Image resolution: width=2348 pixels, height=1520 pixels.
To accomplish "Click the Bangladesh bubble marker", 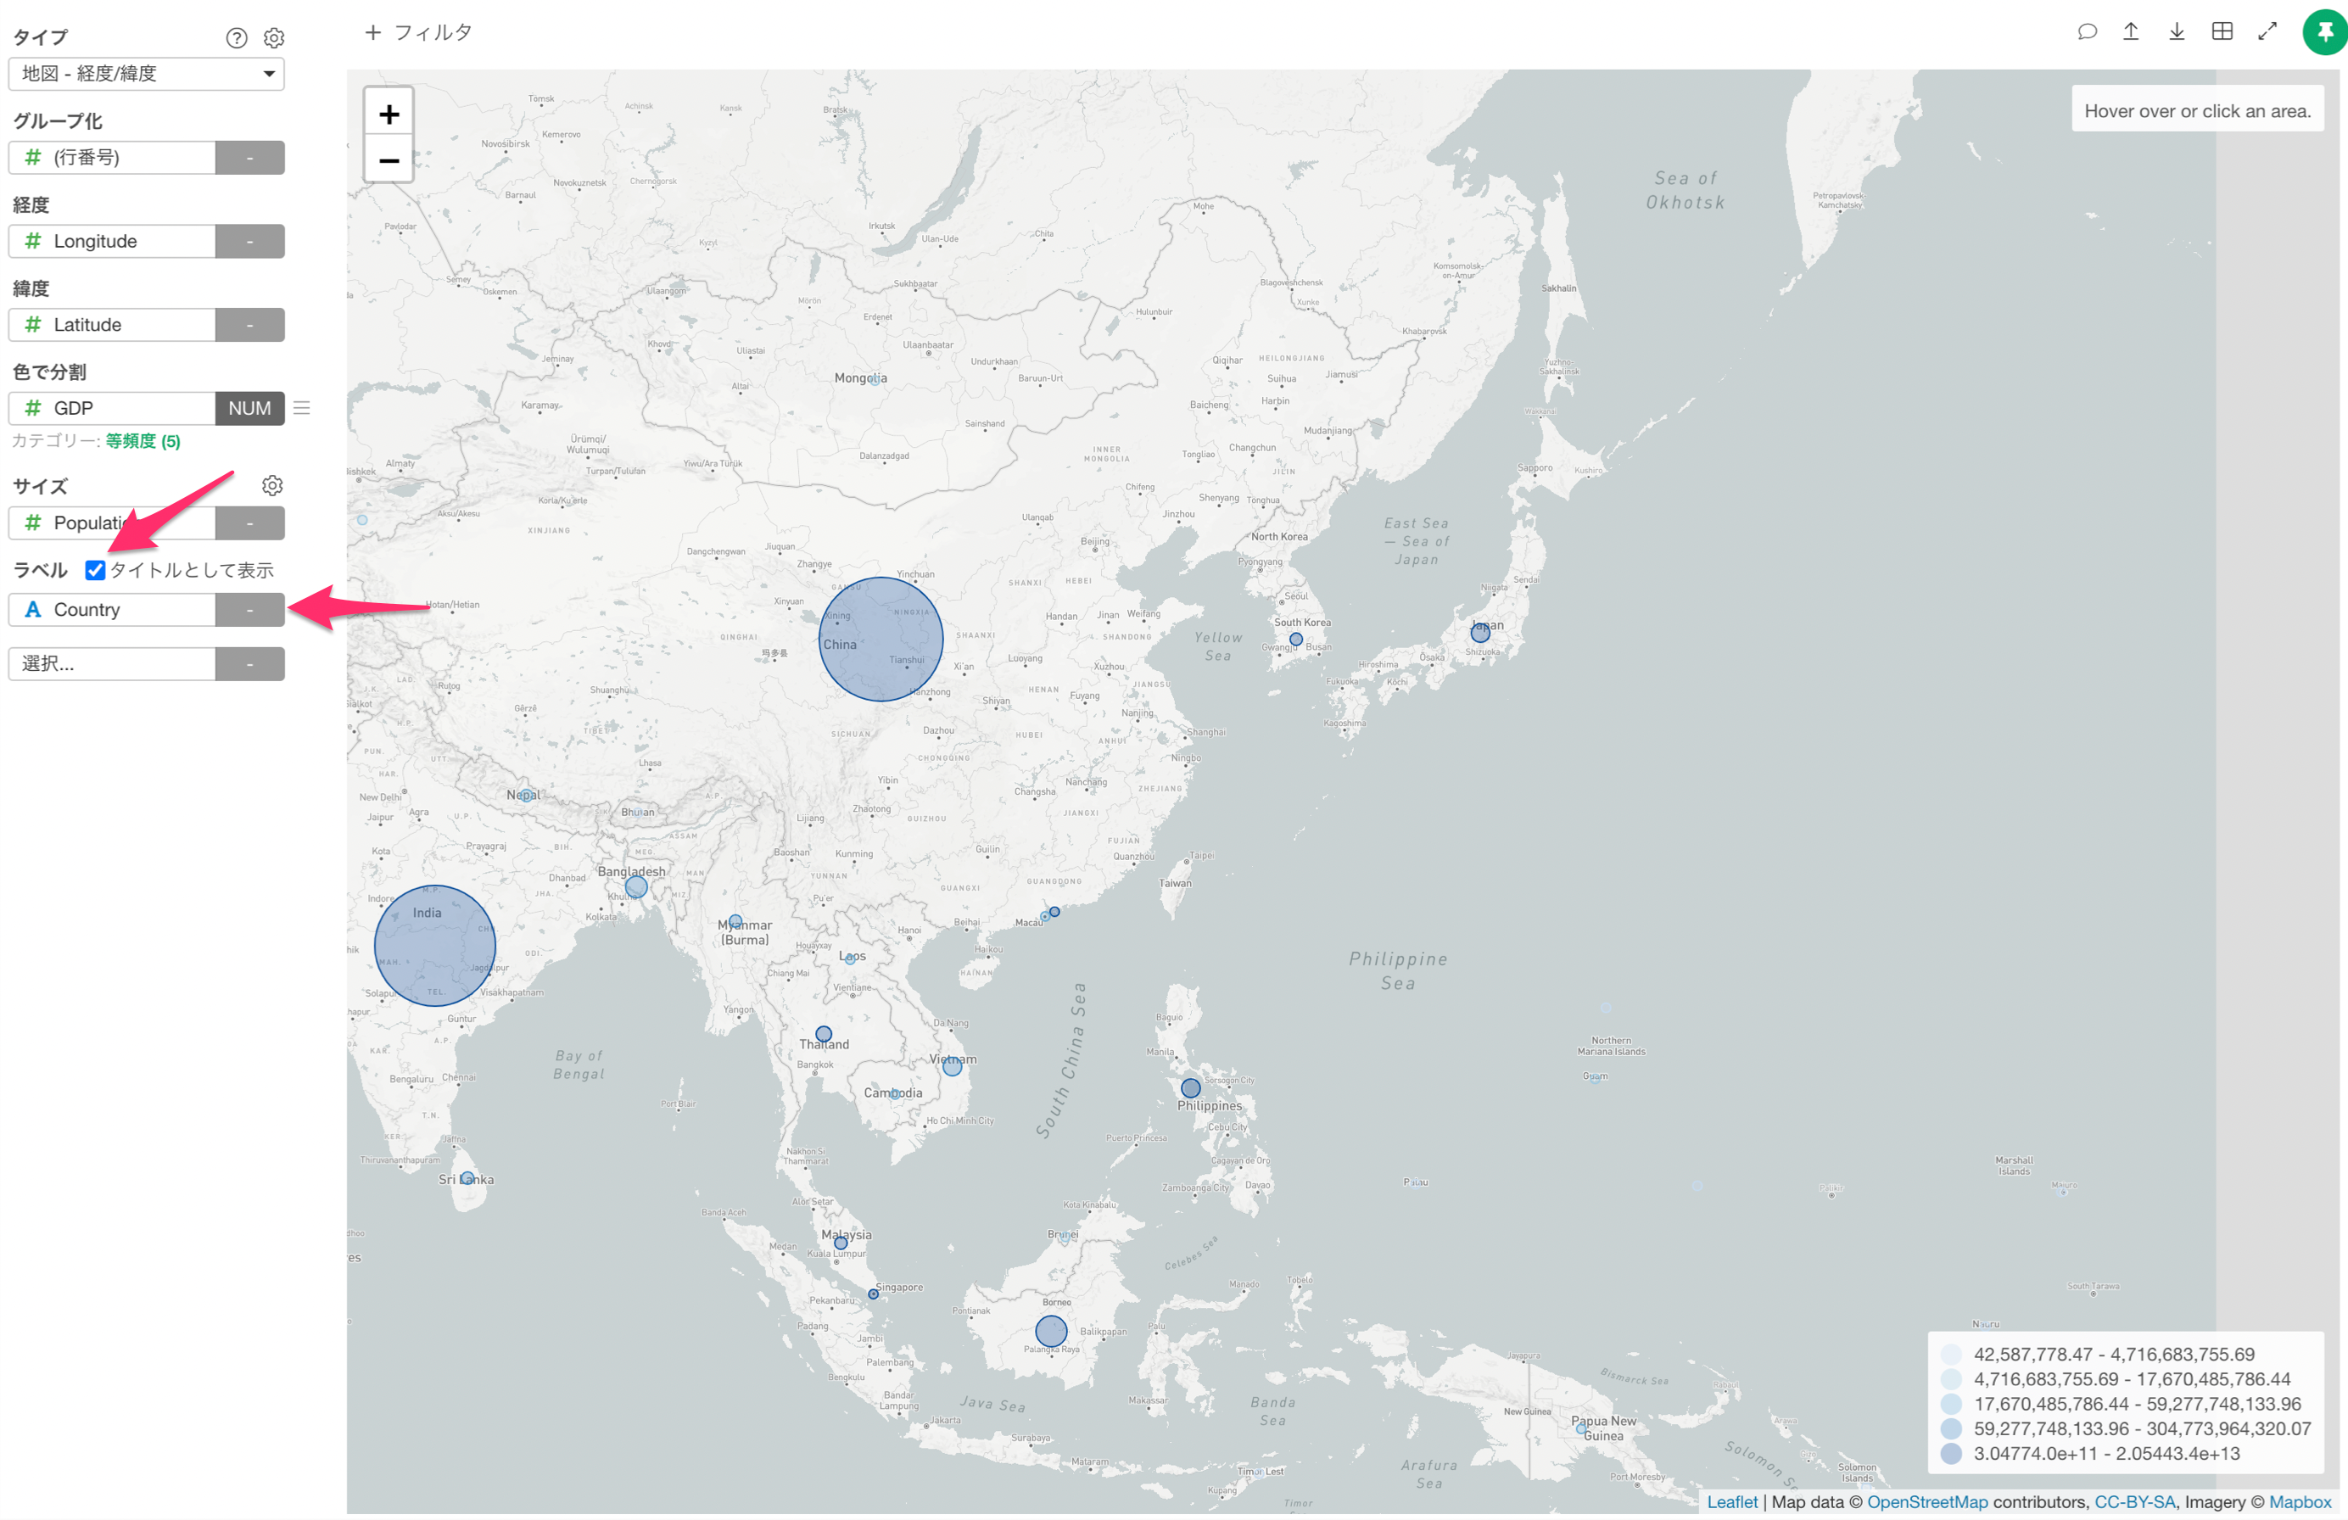I will [636, 886].
